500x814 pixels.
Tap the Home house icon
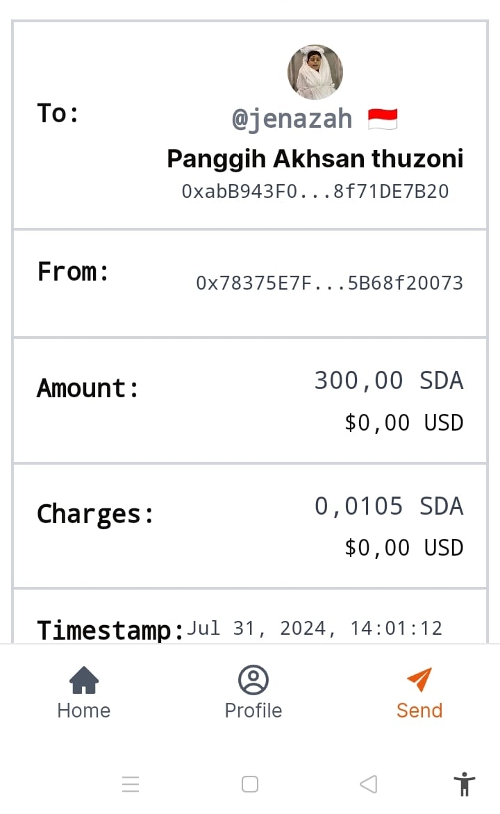pyautogui.click(x=84, y=680)
